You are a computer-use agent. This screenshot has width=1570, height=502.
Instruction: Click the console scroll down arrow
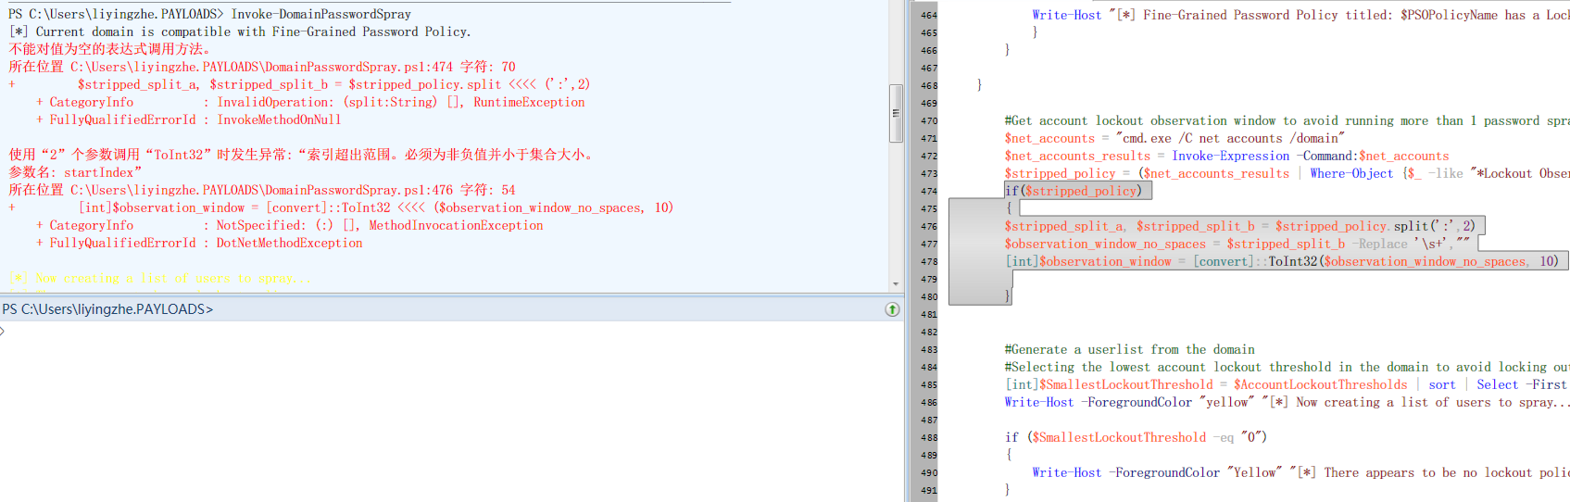pos(896,284)
